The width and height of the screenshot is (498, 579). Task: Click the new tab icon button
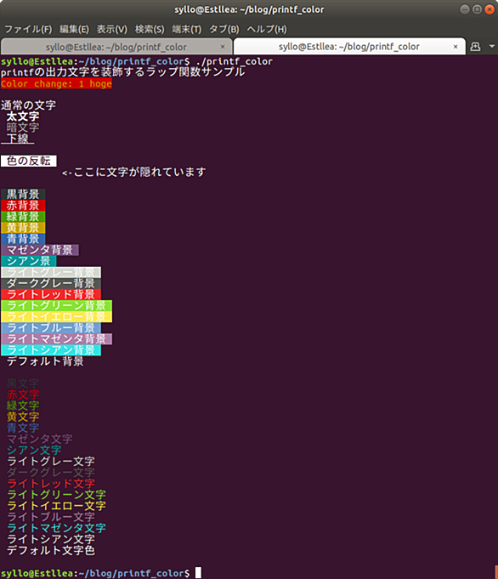(475, 47)
